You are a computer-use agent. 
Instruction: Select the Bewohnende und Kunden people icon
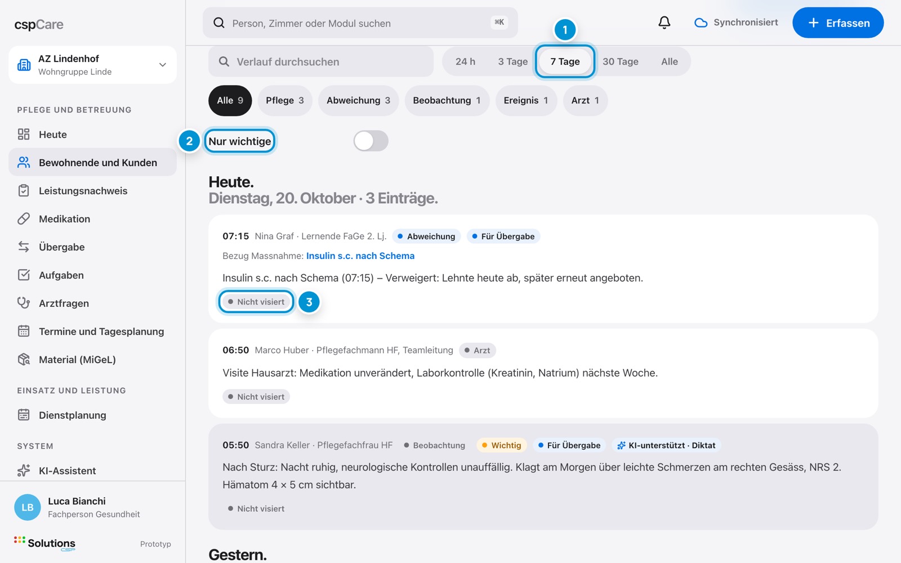click(x=24, y=162)
